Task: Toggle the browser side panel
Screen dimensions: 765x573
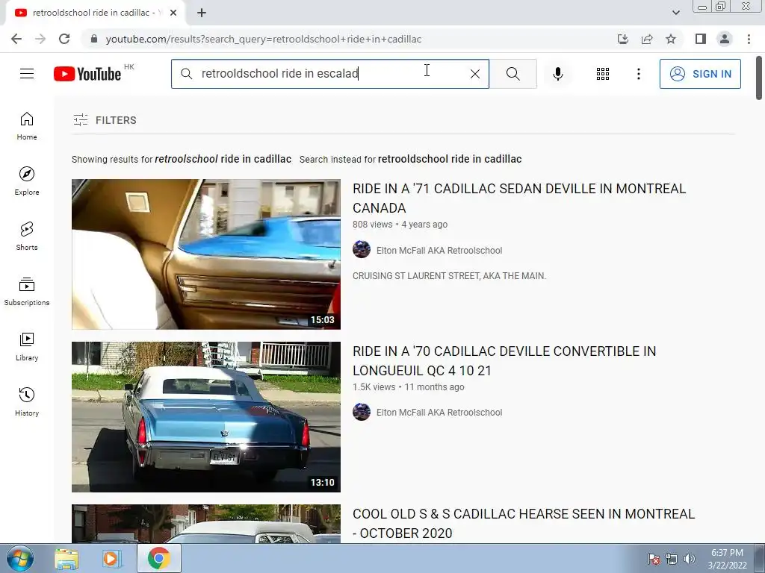Action: [701, 39]
